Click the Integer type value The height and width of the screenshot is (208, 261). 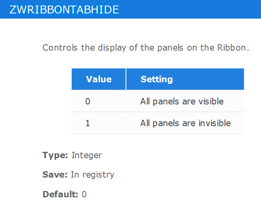point(87,155)
